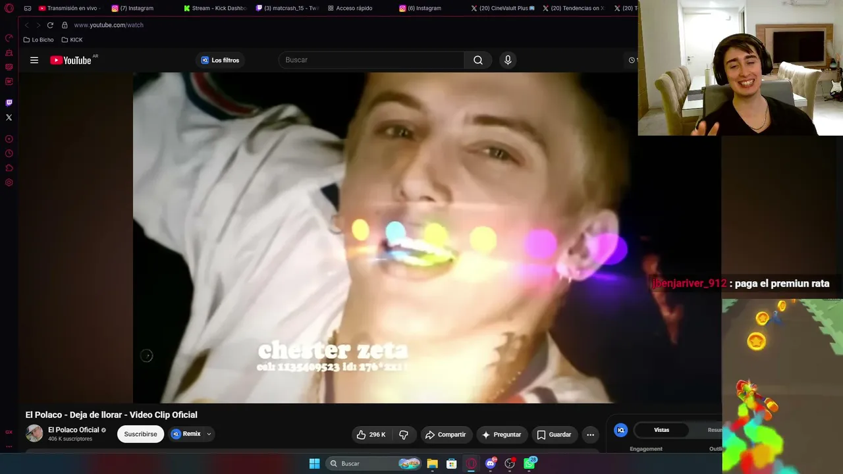Image resolution: width=843 pixels, height=474 pixels.
Task: Click the Suscribirse button
Action: point(140,434)
